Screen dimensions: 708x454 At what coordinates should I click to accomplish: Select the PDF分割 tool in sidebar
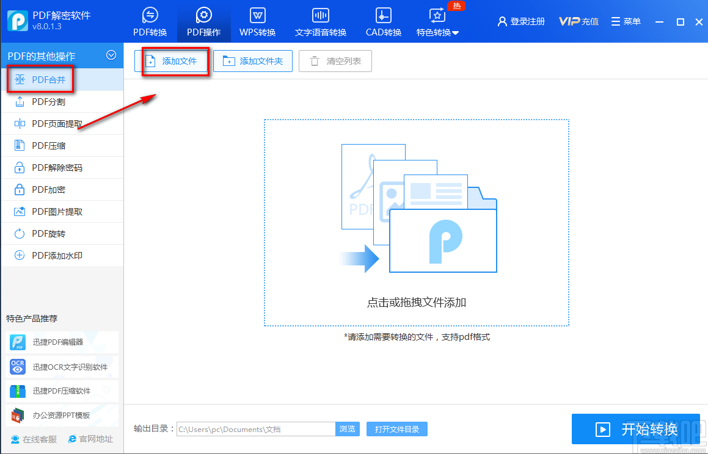pyautogui.click(x=43, y=101)
